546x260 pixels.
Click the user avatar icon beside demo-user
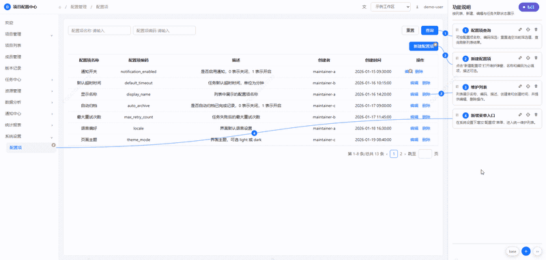click(417, 7)
